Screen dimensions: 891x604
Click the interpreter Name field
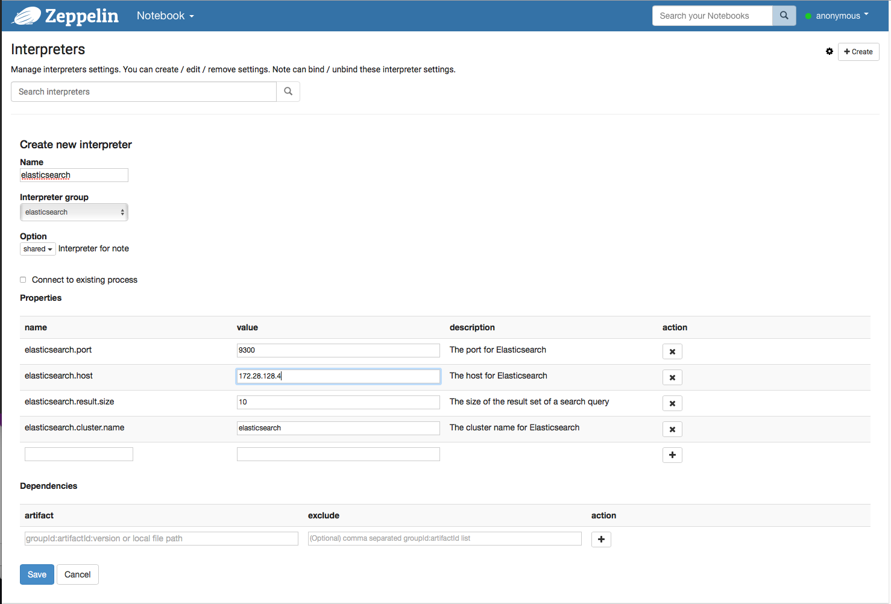coord(74,175)
